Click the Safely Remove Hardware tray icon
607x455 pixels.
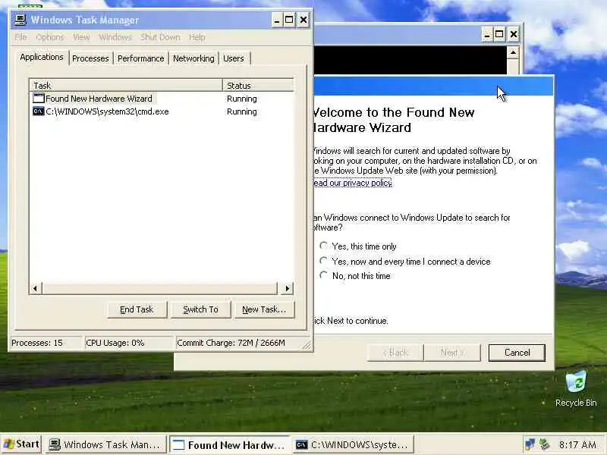point(545,444)
